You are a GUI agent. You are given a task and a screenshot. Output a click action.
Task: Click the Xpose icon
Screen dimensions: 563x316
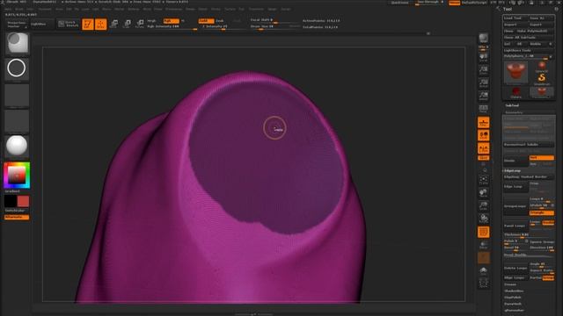(x=483, y=283)
